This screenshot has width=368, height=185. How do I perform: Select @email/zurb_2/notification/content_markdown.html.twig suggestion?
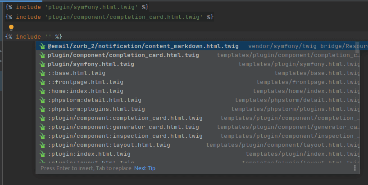point(143,46)
